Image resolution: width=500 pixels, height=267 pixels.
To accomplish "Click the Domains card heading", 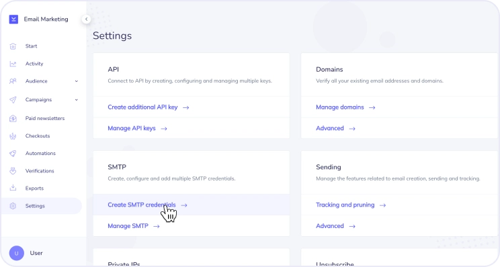I will 329,69.
